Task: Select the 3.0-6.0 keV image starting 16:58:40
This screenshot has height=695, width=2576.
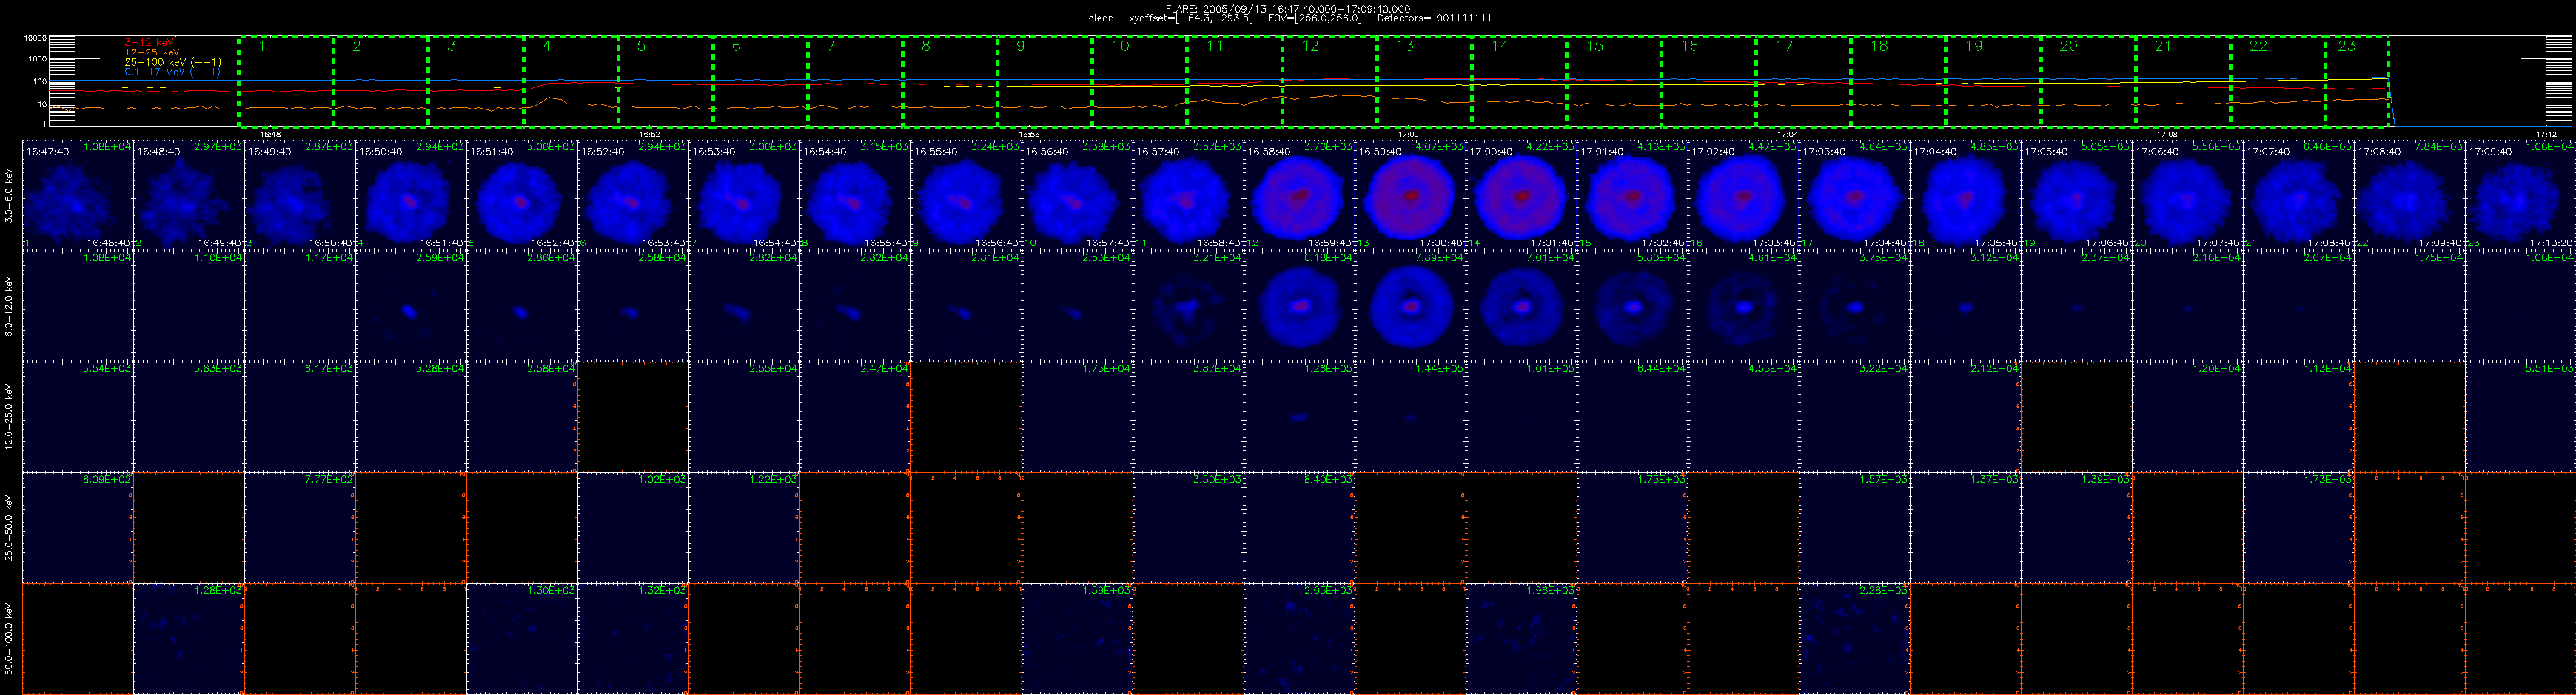Action: point(1299,194)
